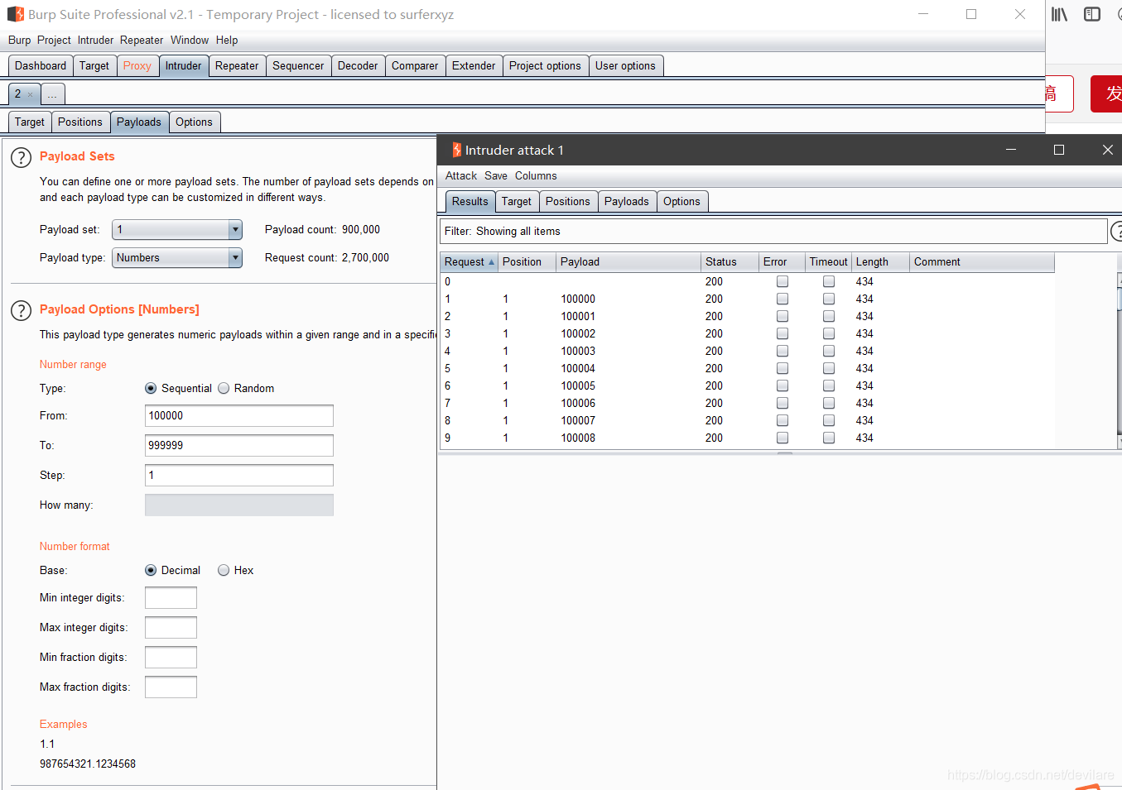1122x790 pixels.
Task: Expand the Payload type Numbers dropdown
Action: pos(235,258)
